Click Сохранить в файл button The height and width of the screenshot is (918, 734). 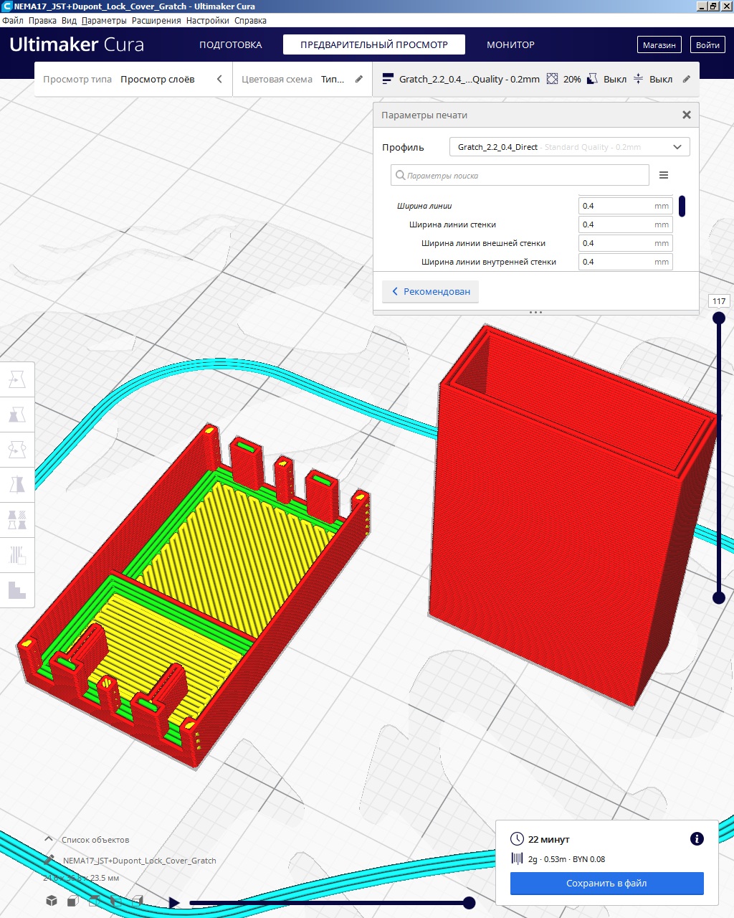pyautogui.click(x=607, y=883)
